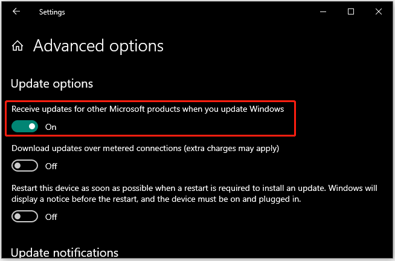Disable updates for other Microsoft products toggle
The width and height of the screenshot is (395, 261).
(25, 126)
